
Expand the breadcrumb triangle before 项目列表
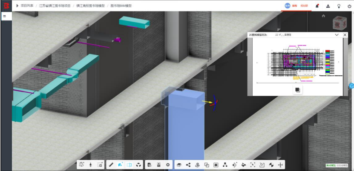17,6
